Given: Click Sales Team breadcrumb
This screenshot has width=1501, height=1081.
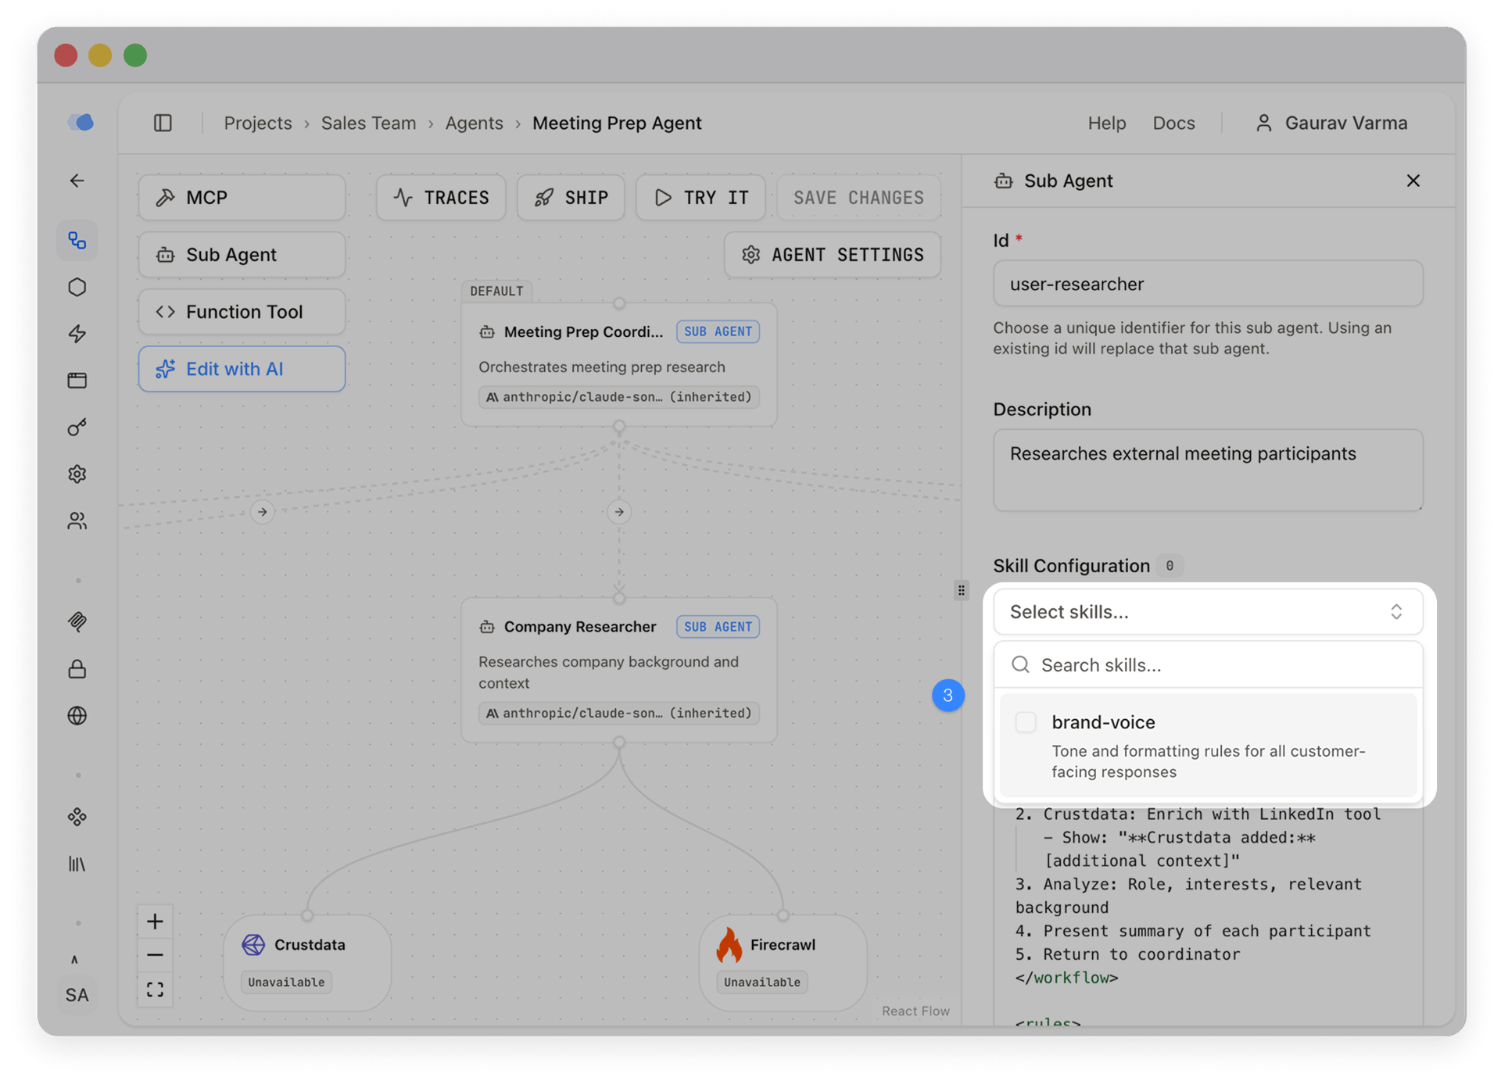Looking at the screenshot, I should 368,123.
